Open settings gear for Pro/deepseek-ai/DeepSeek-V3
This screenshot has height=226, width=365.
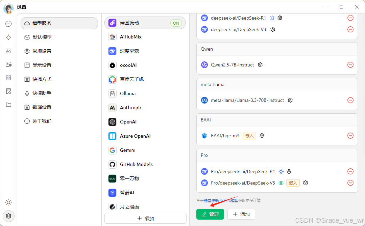click(306, 183)
